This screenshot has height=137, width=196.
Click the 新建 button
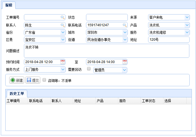(x=17, y=80)
